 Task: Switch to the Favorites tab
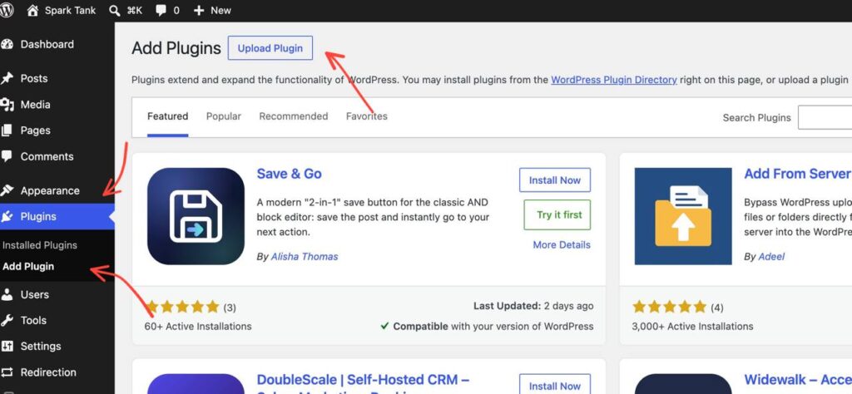point(367,116)
